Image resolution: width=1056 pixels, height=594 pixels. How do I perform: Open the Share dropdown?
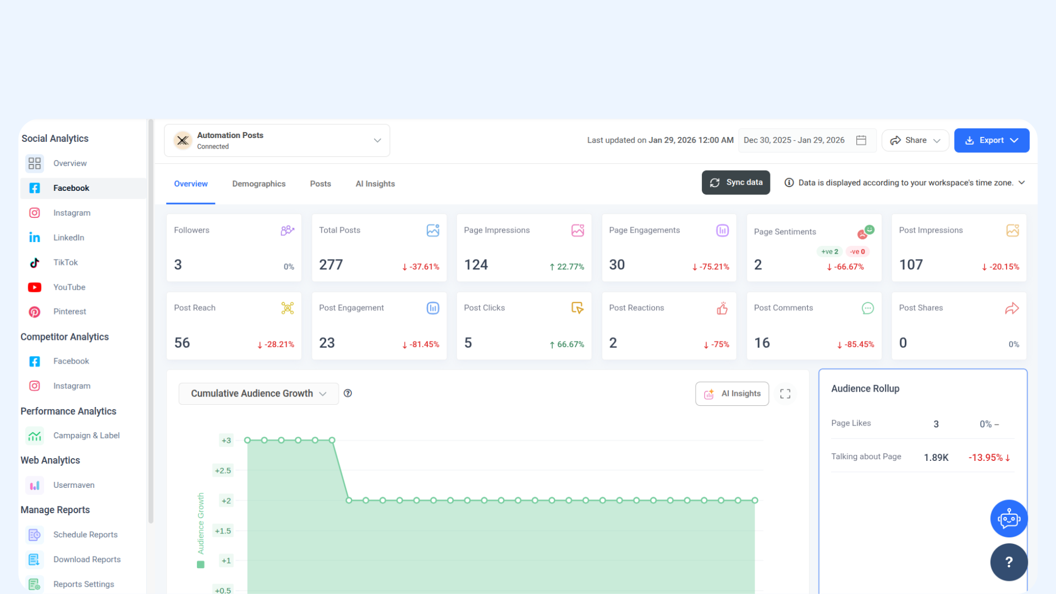[x=915, y=140]
